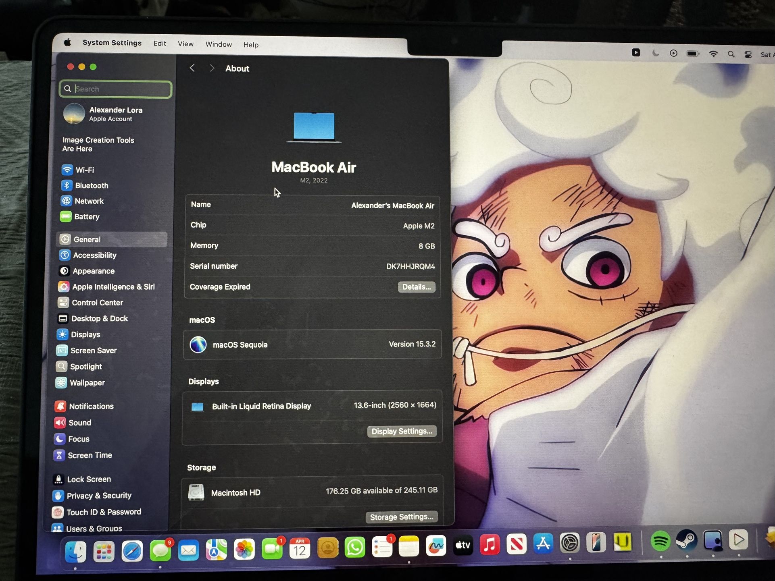The image size is (775, 581).
Task: Open Display Settings... button
Action: [402, 431]
